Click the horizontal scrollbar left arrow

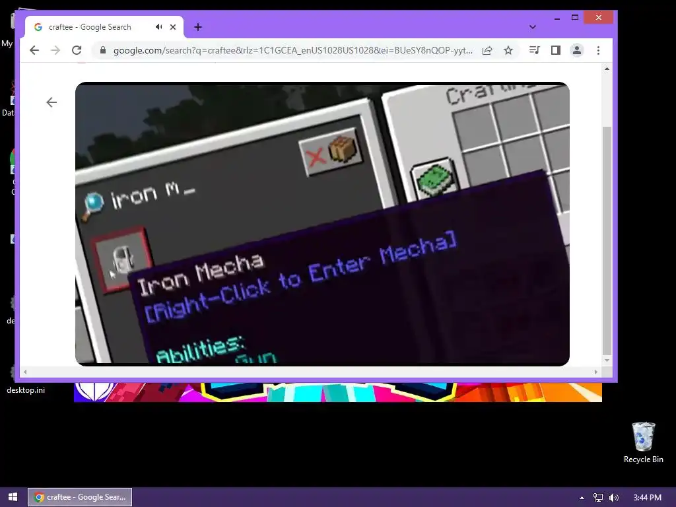25,372
